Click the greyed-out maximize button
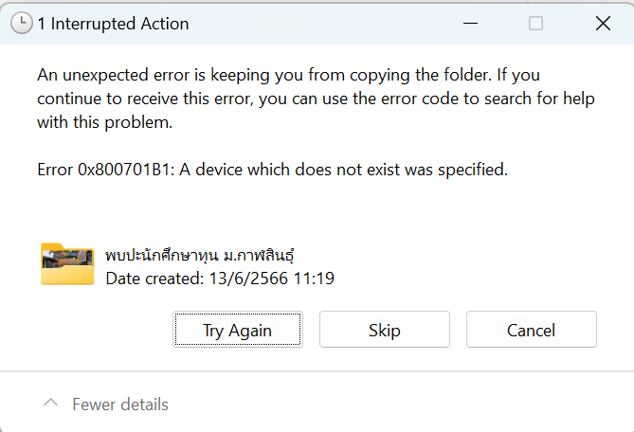 point(535,24)
